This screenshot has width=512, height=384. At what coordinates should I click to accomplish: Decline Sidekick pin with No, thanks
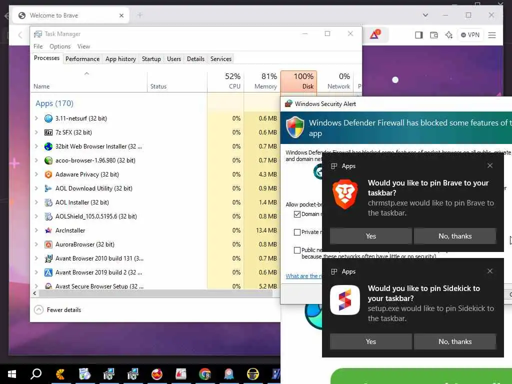click(455, 341)
